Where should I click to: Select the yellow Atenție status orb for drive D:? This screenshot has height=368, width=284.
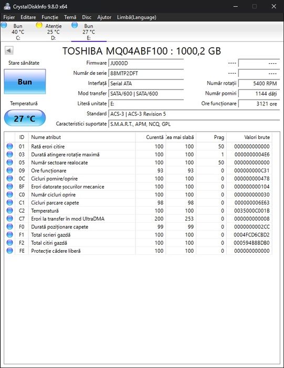click(x=39, y=25)
